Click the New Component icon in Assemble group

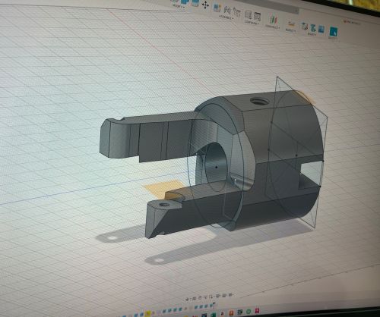coord(217,8)
